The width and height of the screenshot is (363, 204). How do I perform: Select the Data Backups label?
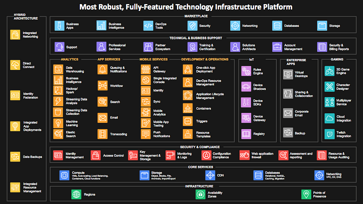[32, 157]
